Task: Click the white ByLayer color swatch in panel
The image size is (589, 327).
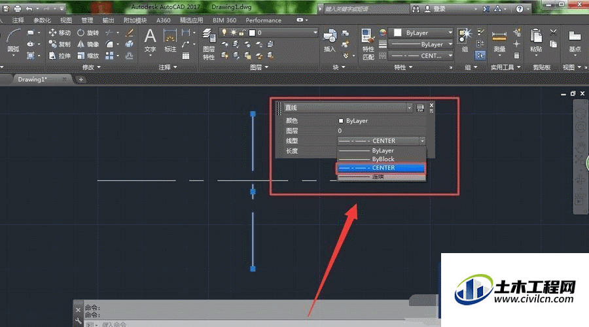Action: [341, 121]
